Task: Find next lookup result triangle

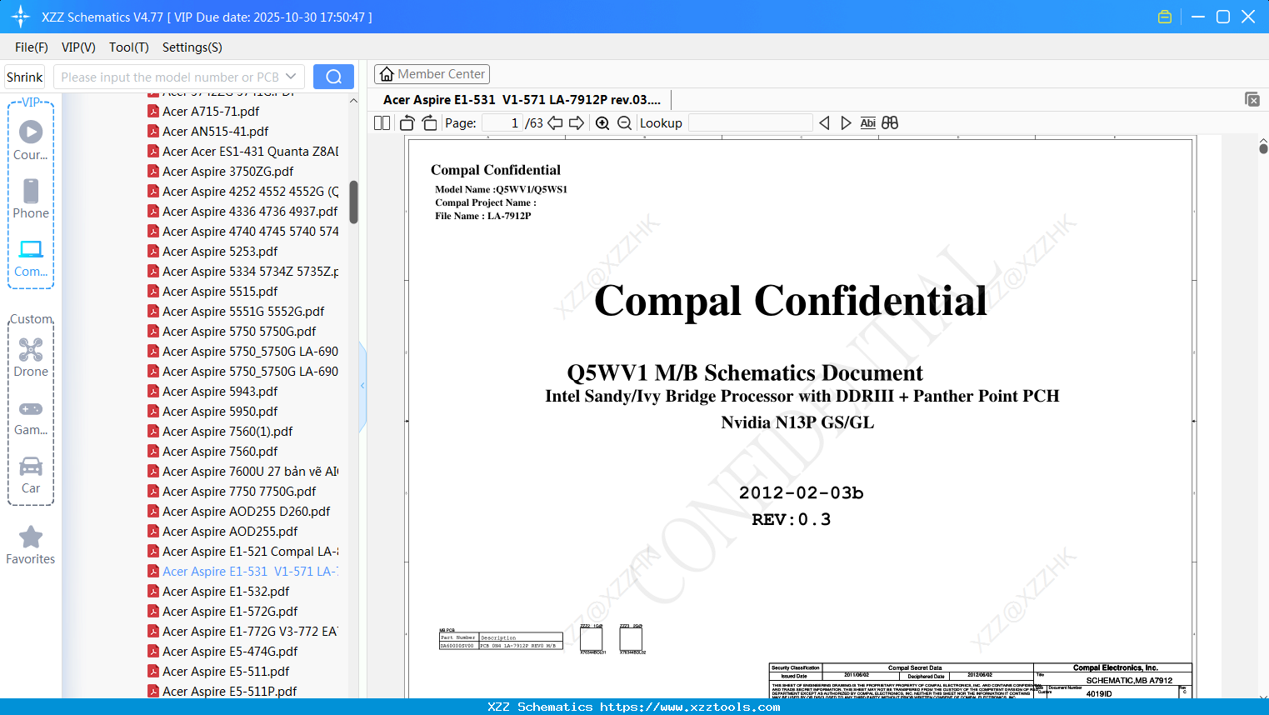Action: (846, 122)
